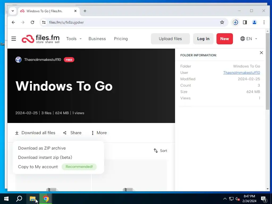The height and width of the screenshot is (204, 272).
Task: Open the Thasnolmmakestuff10 user link in folder info
Action: pos(242,73)
